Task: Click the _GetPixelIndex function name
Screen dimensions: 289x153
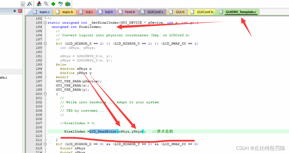Action: coord(104,23)
